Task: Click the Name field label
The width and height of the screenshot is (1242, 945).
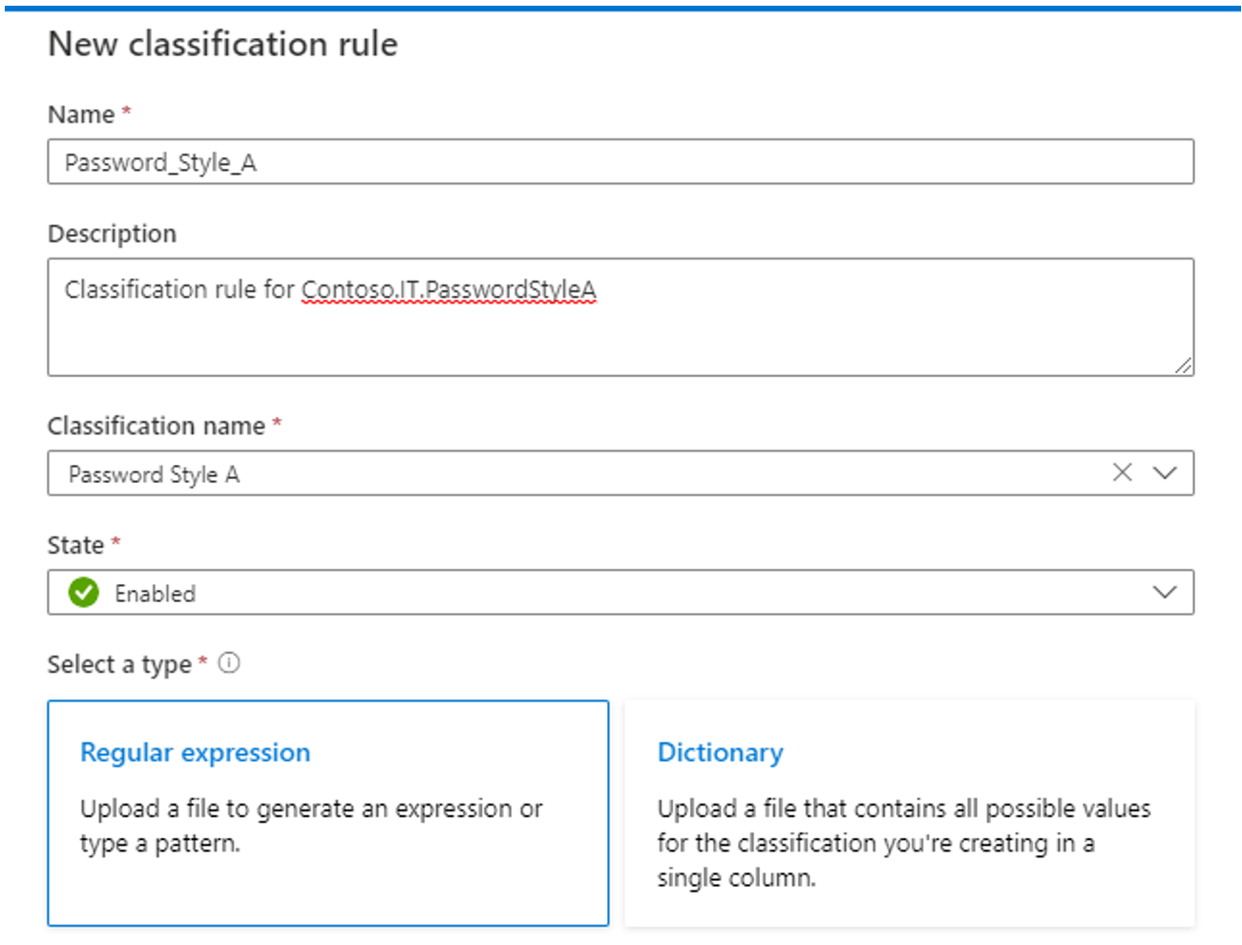Action: [x=81, y=115]
